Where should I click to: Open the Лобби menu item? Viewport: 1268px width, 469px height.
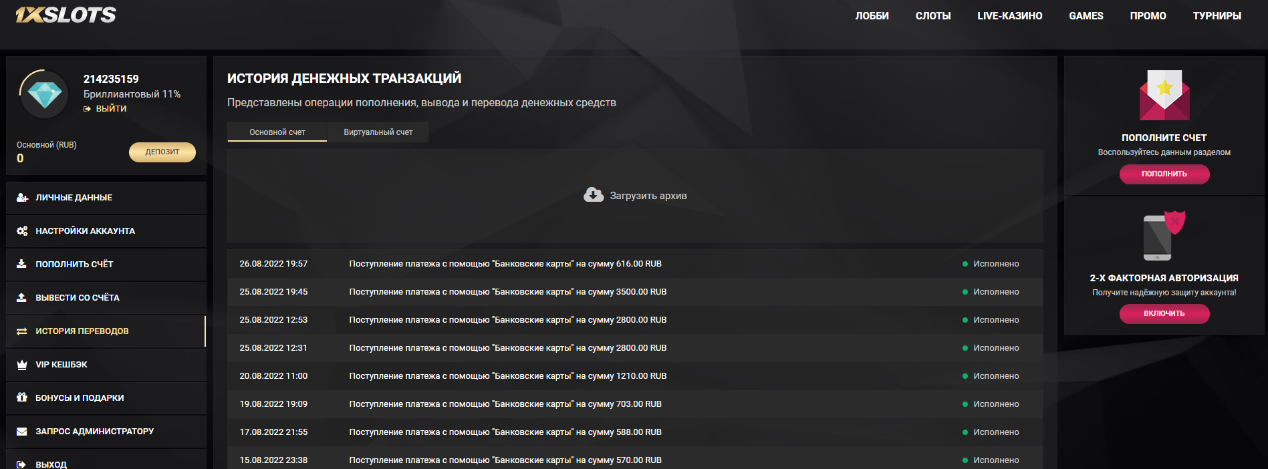click(x=872, y=16)
